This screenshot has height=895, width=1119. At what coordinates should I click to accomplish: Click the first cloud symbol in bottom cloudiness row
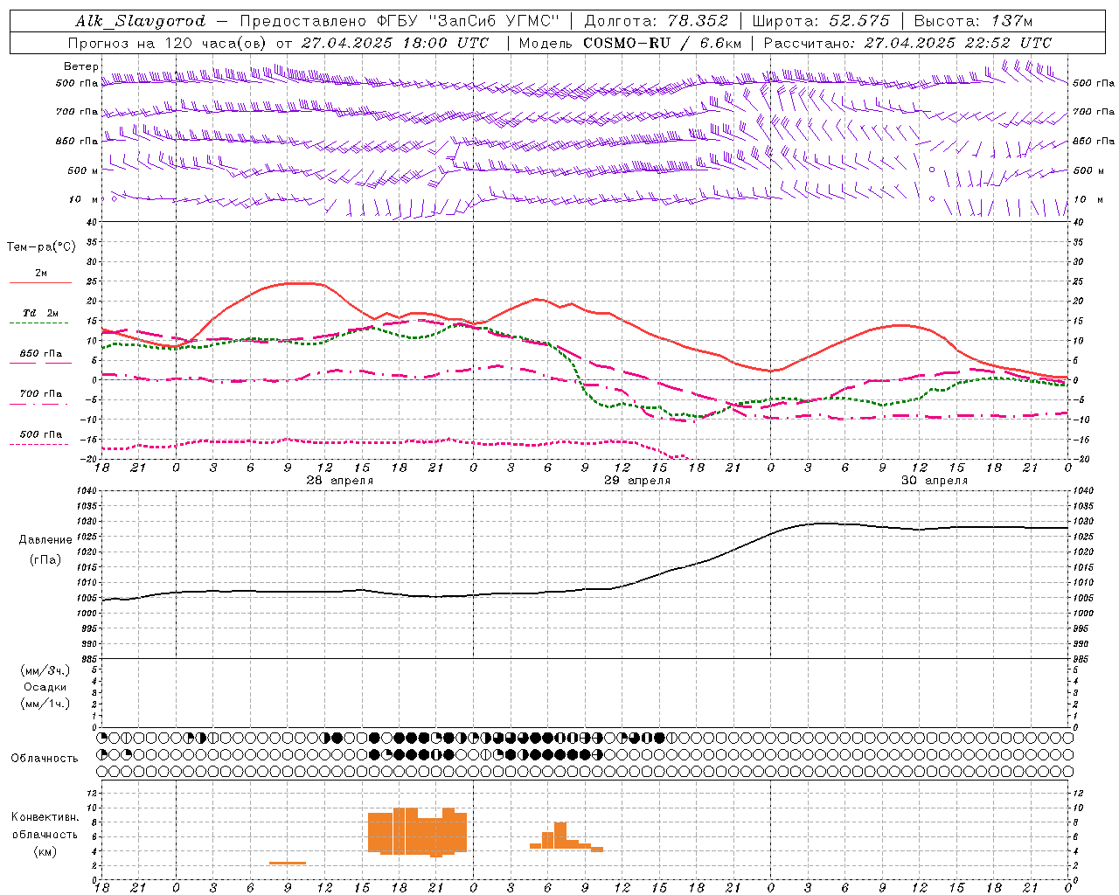click(102, 771)
